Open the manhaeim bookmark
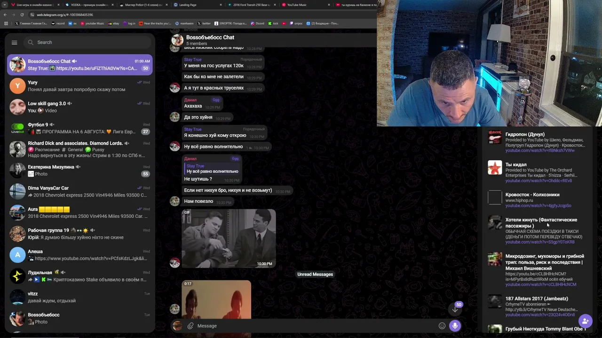The image size is (602, 338). tap(184, 23)
